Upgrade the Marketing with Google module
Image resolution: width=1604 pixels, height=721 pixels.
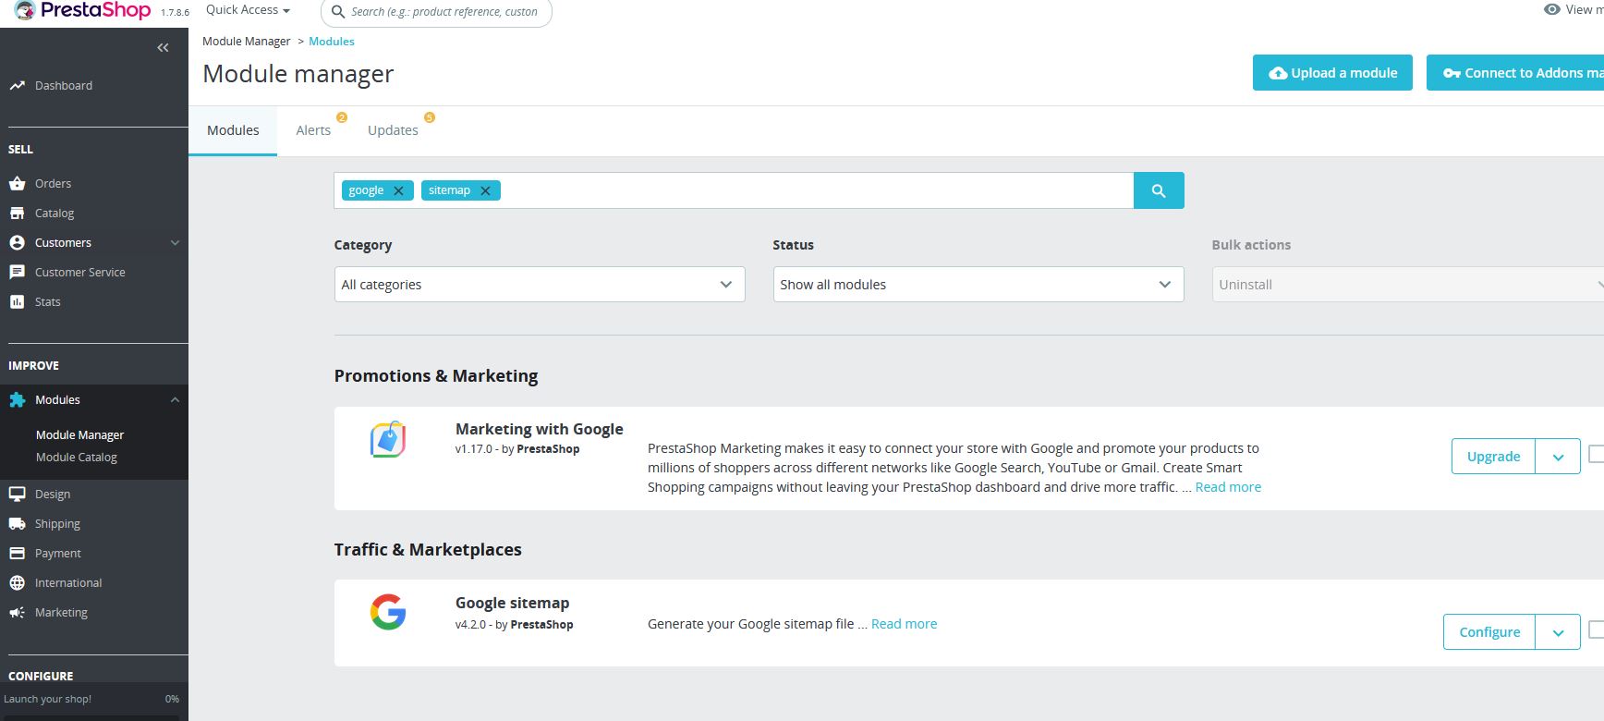pyautogui.click(x=1493, y=457)
